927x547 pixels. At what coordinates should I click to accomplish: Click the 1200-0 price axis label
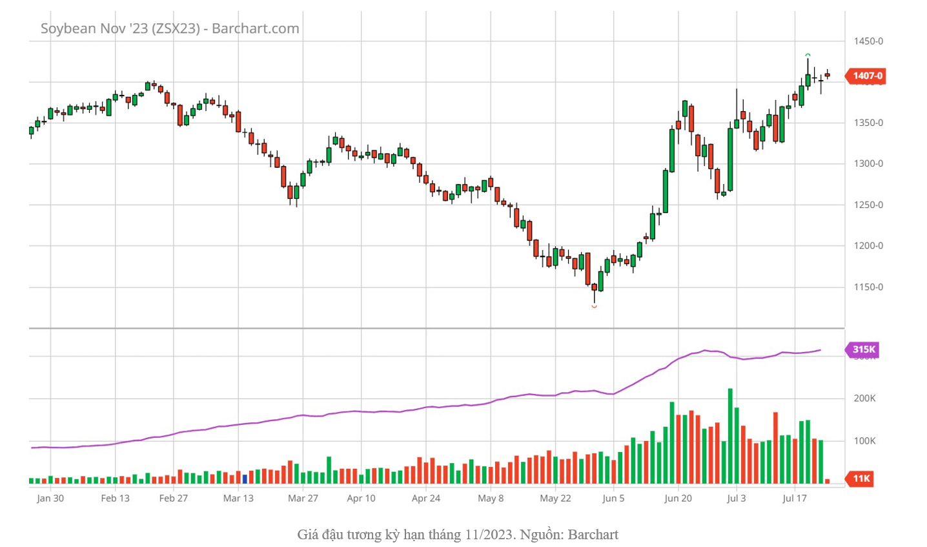pyautogui.click(x=868, y=245)
